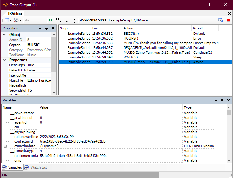This screenshot has width=233, height=178.
Task: Collapse the (Misc) property category
Action: 4,35
